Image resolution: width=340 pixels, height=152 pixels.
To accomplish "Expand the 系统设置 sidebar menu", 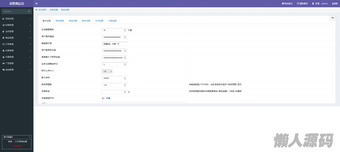I will point(17,19).
